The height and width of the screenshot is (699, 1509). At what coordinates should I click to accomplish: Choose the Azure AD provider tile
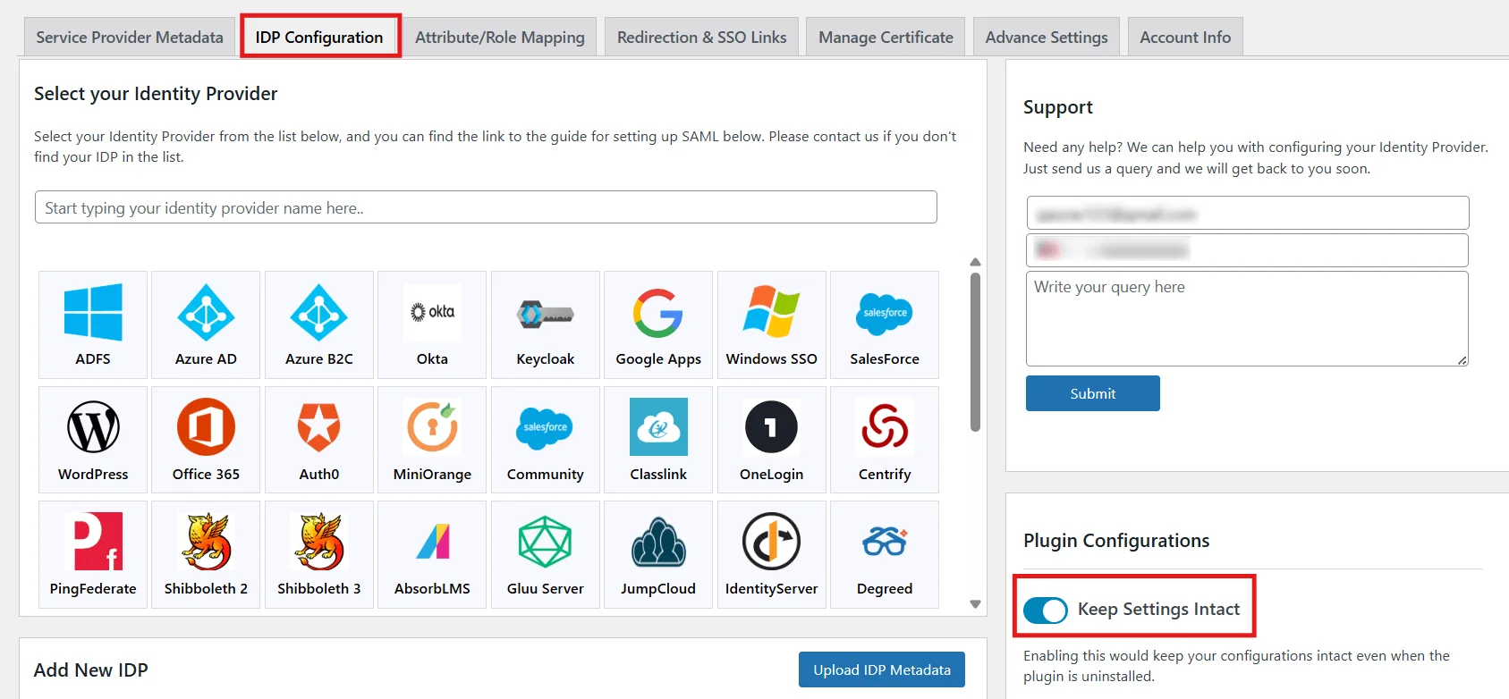coord(206,324)
